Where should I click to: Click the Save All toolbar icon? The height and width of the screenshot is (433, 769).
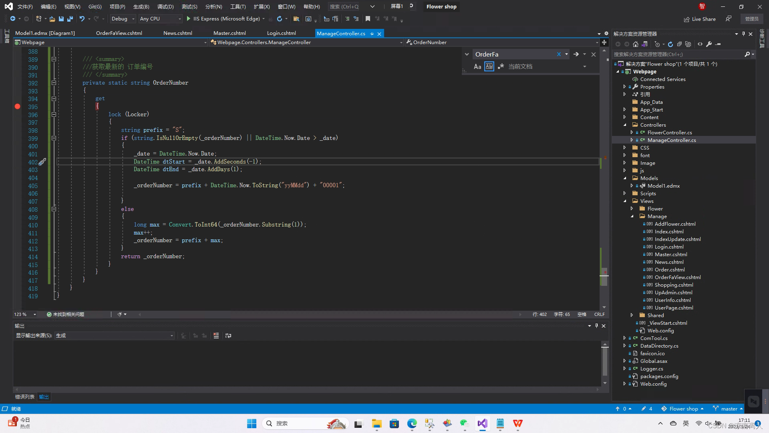70,18
